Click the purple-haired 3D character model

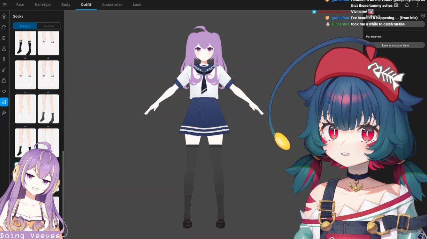[x=204, y=127]
